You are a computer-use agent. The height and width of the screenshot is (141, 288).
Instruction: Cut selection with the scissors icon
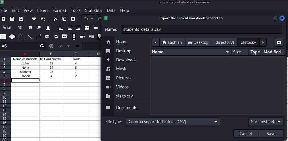(55, 19)
